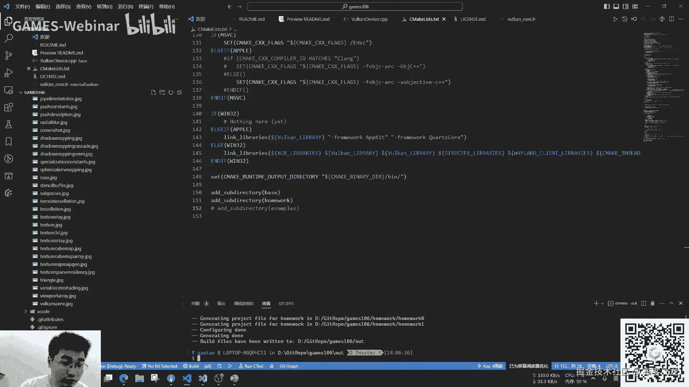The image size is (689, 387).
Task: Open the Extensions view in the activity bar
Action: click(x=9, y=107)
